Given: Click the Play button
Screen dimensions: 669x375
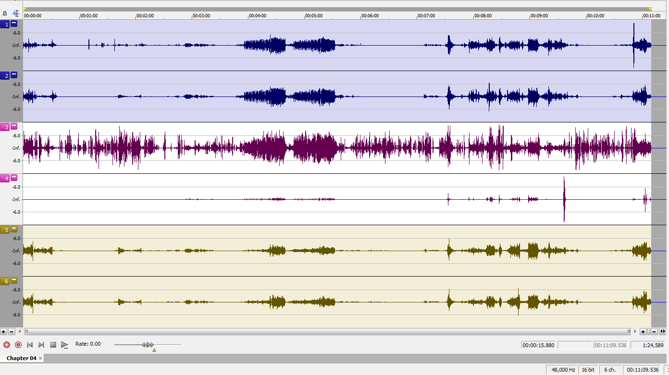Looking at the screenshot, I should pos(65,345).
